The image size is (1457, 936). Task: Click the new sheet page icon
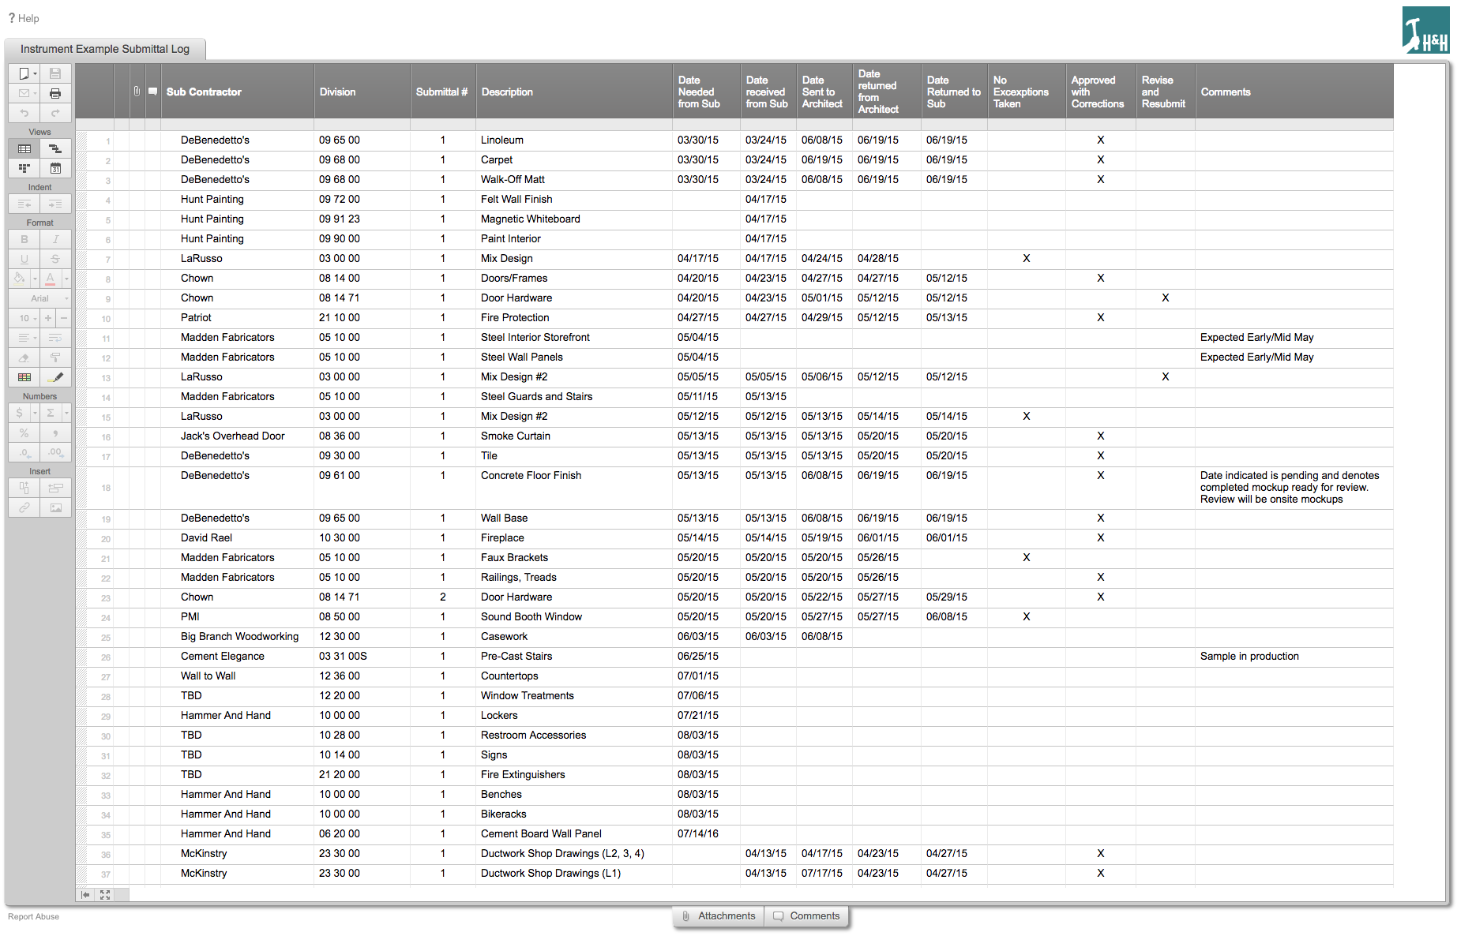pyautogui.click(x=24, y=73)
